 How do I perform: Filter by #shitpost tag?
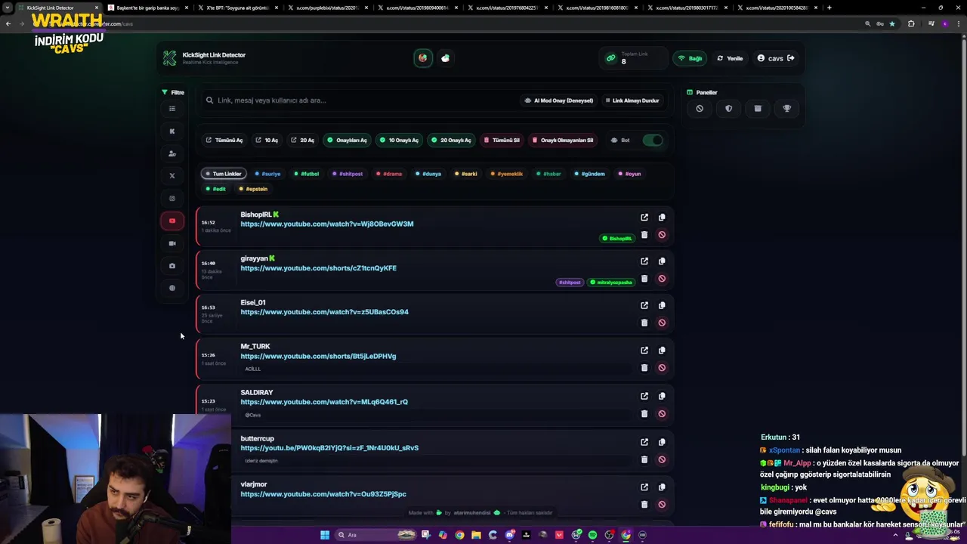(348, 174)
